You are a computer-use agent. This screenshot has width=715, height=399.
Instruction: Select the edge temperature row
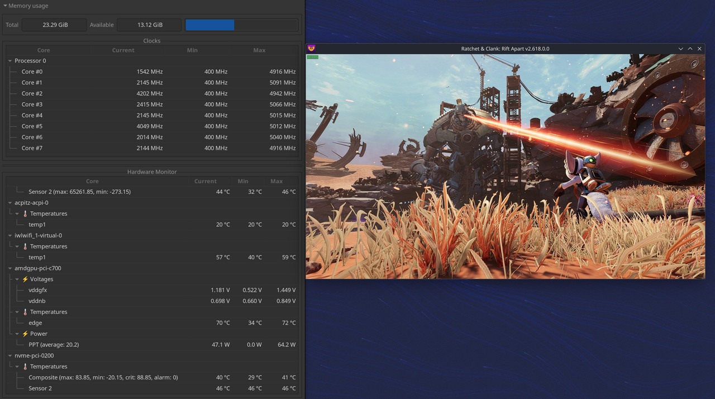[151, 323]
